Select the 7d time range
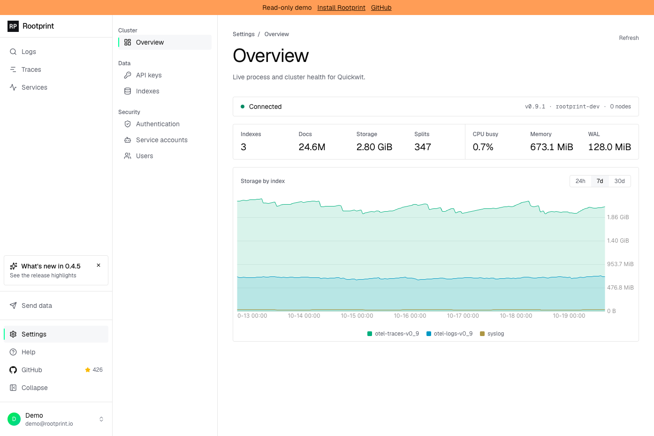This screenshot has height=436, width=654. (600, 181)
